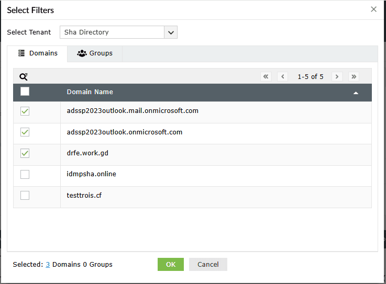
Task: Open the Select Tenant dropdown arrow
Action: tap(171, 32)
